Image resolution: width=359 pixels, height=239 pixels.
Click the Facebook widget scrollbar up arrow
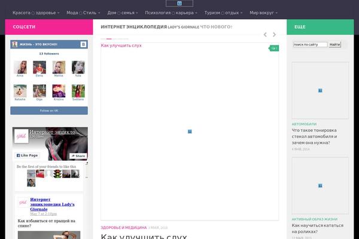point(87,164)
